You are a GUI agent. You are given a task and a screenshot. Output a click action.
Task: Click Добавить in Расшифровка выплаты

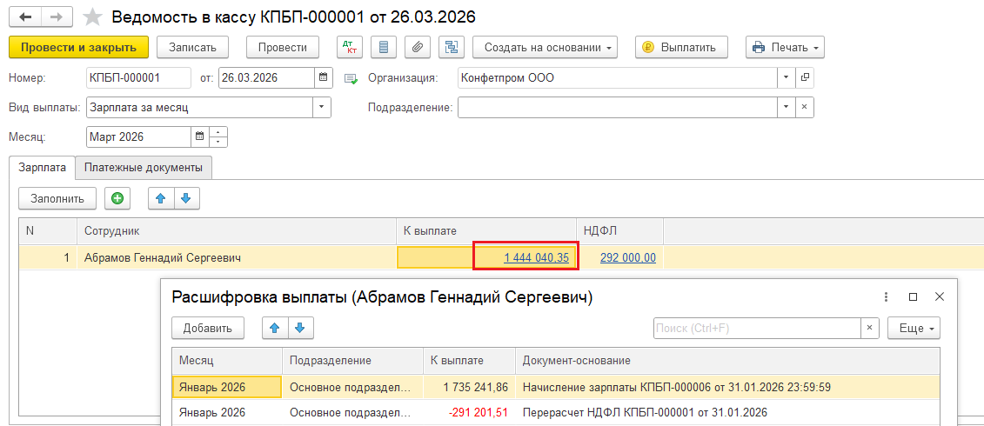click(x=208, y=328)
